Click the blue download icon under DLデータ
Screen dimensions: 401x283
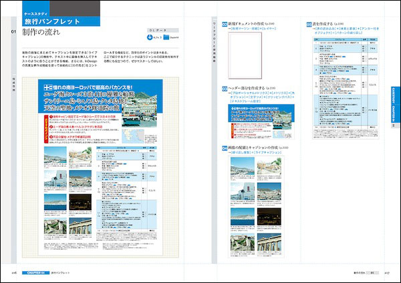(151, 38)
